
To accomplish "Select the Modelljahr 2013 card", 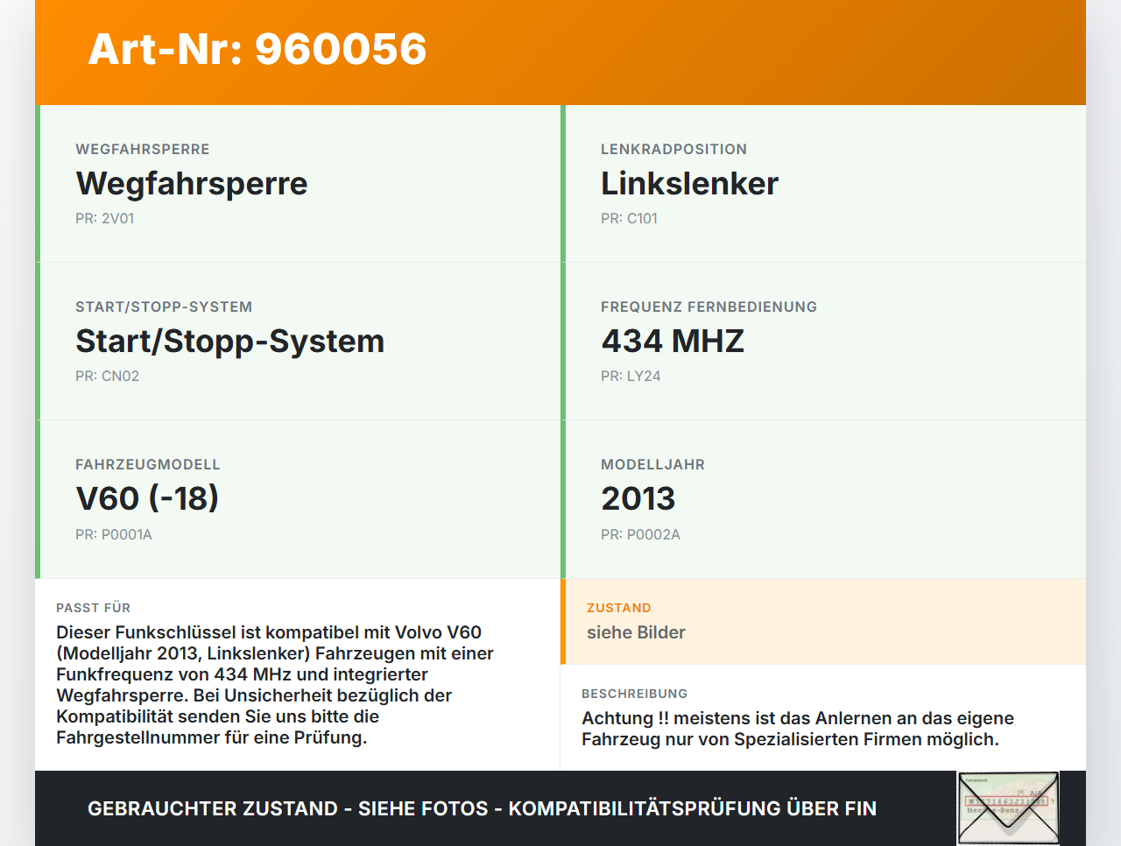I will 823,498.
